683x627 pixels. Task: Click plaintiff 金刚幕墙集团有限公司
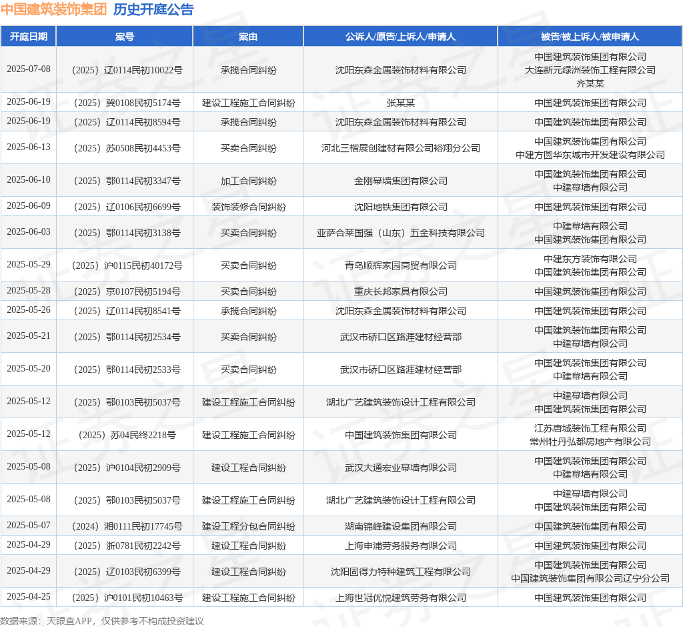[401, 181]
